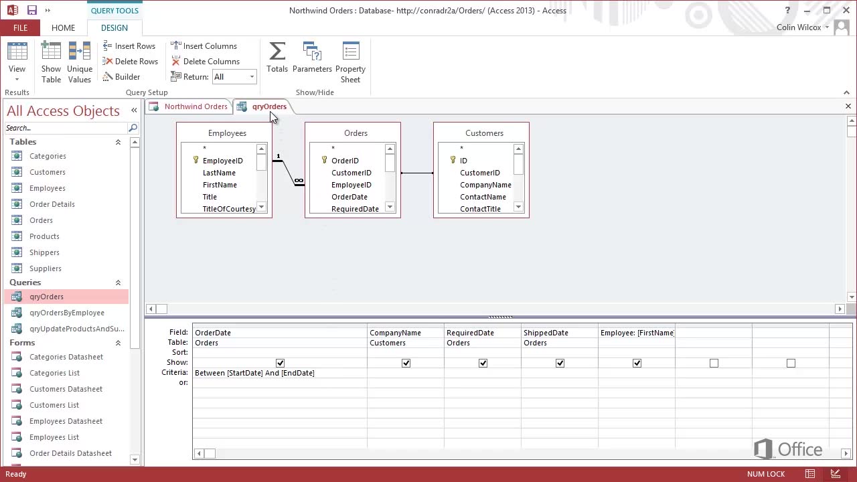Viewport: 857px width, 482px height.
Task: Uncheck Show for the ShippedDate field
Action: point(560,363)
